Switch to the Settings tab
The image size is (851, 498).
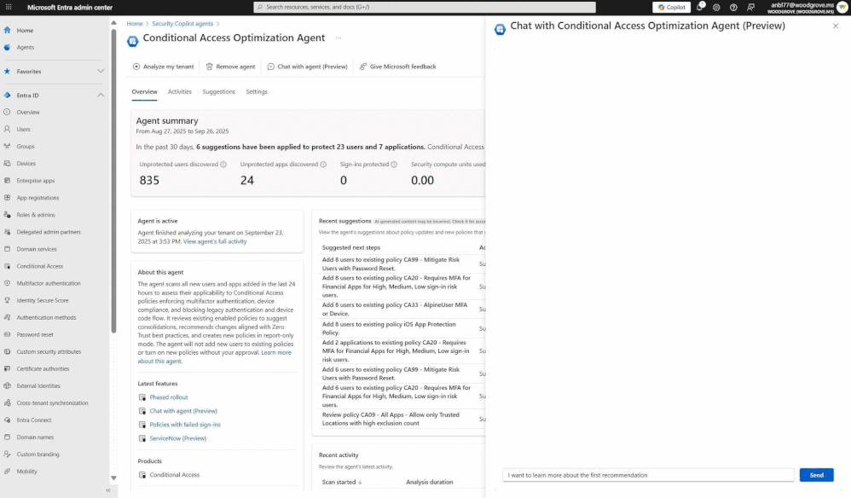257,92
